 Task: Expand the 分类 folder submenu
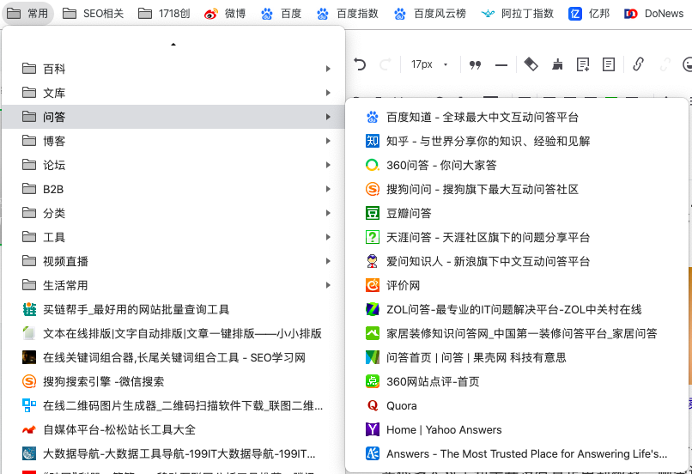tap(174, 213)
